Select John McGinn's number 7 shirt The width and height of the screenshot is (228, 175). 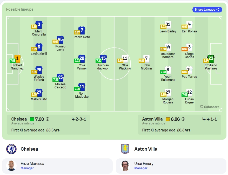click(146, 59)
